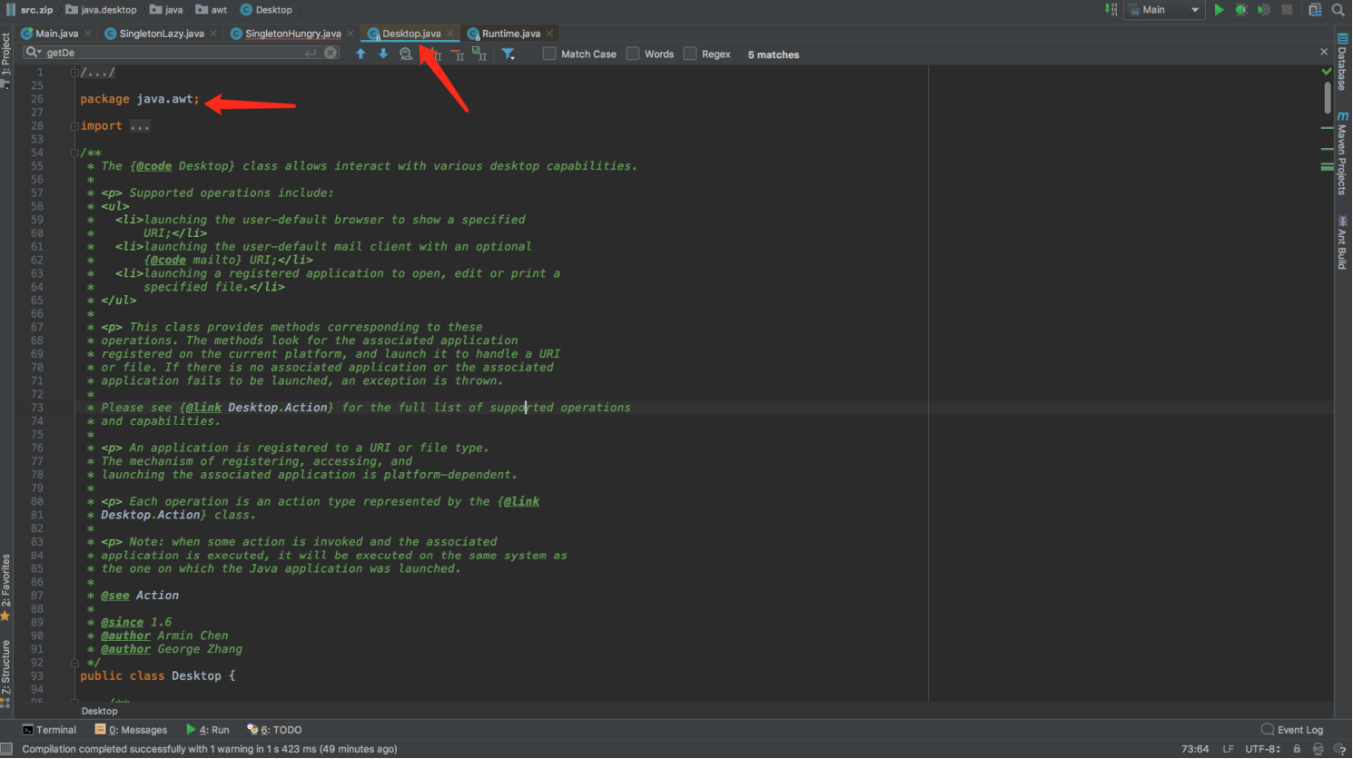This screenshot has width=1353, height=759.
Task: Click the Find All Usages search-bar icon
Action: click(x=406, y=54)
